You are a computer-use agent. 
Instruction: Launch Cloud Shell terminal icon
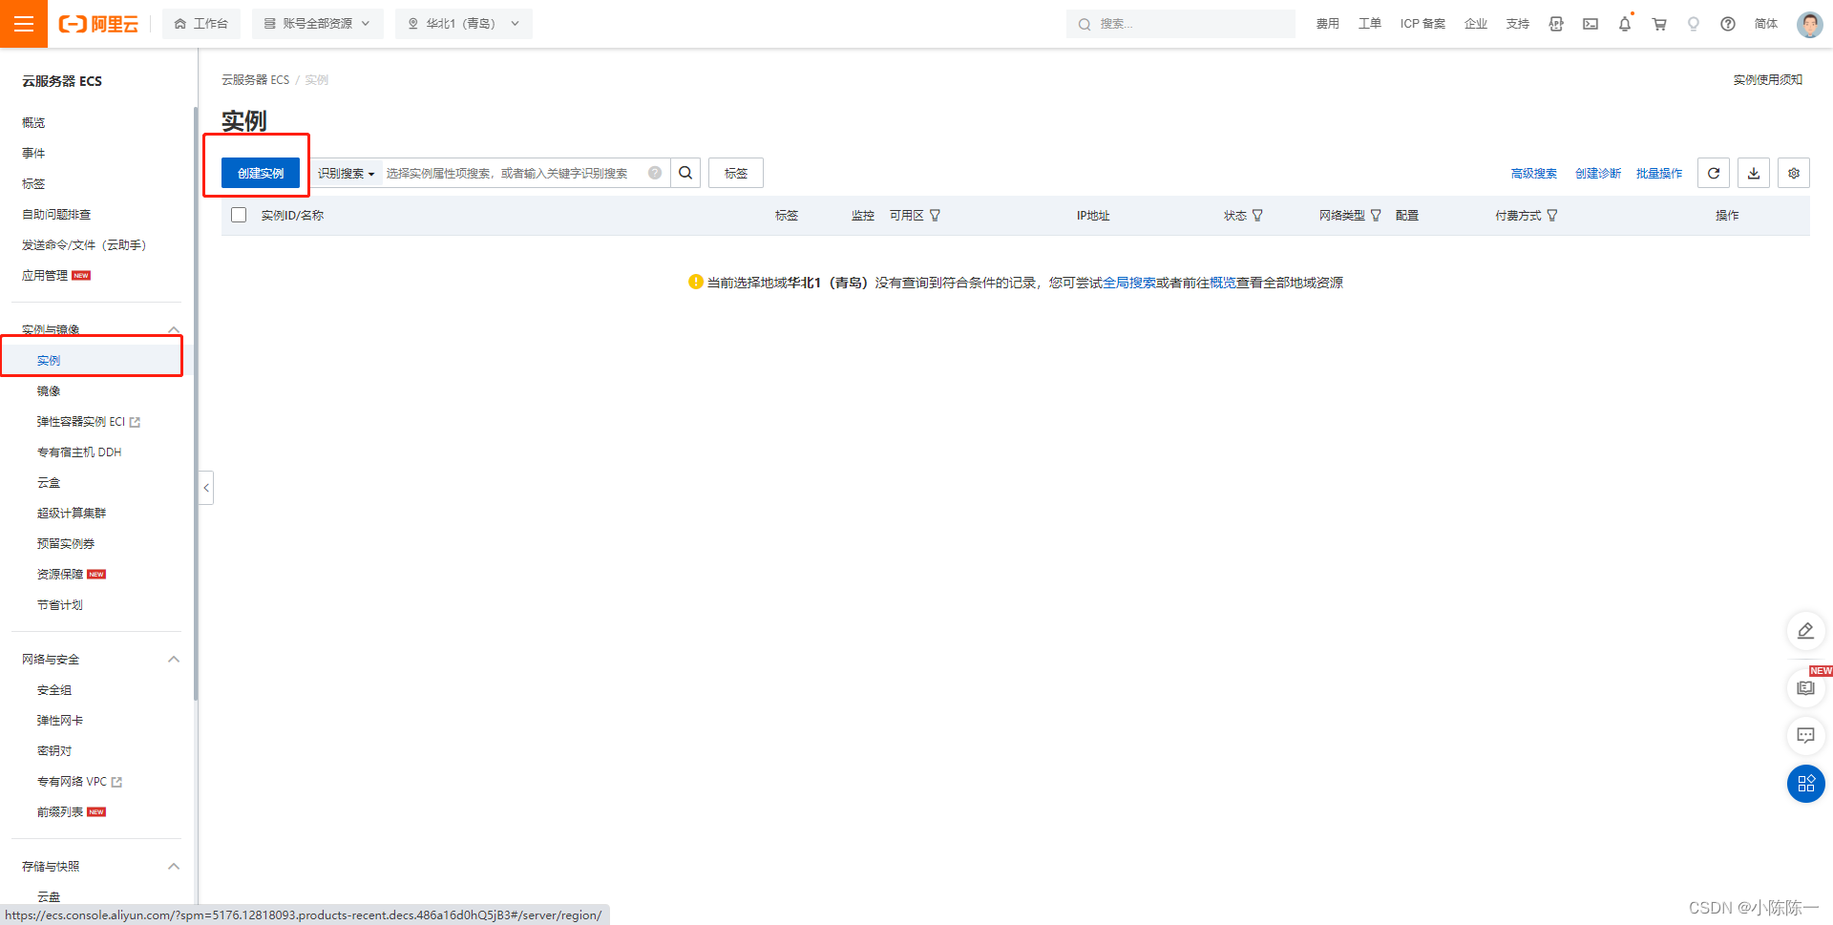[1591, 24]
